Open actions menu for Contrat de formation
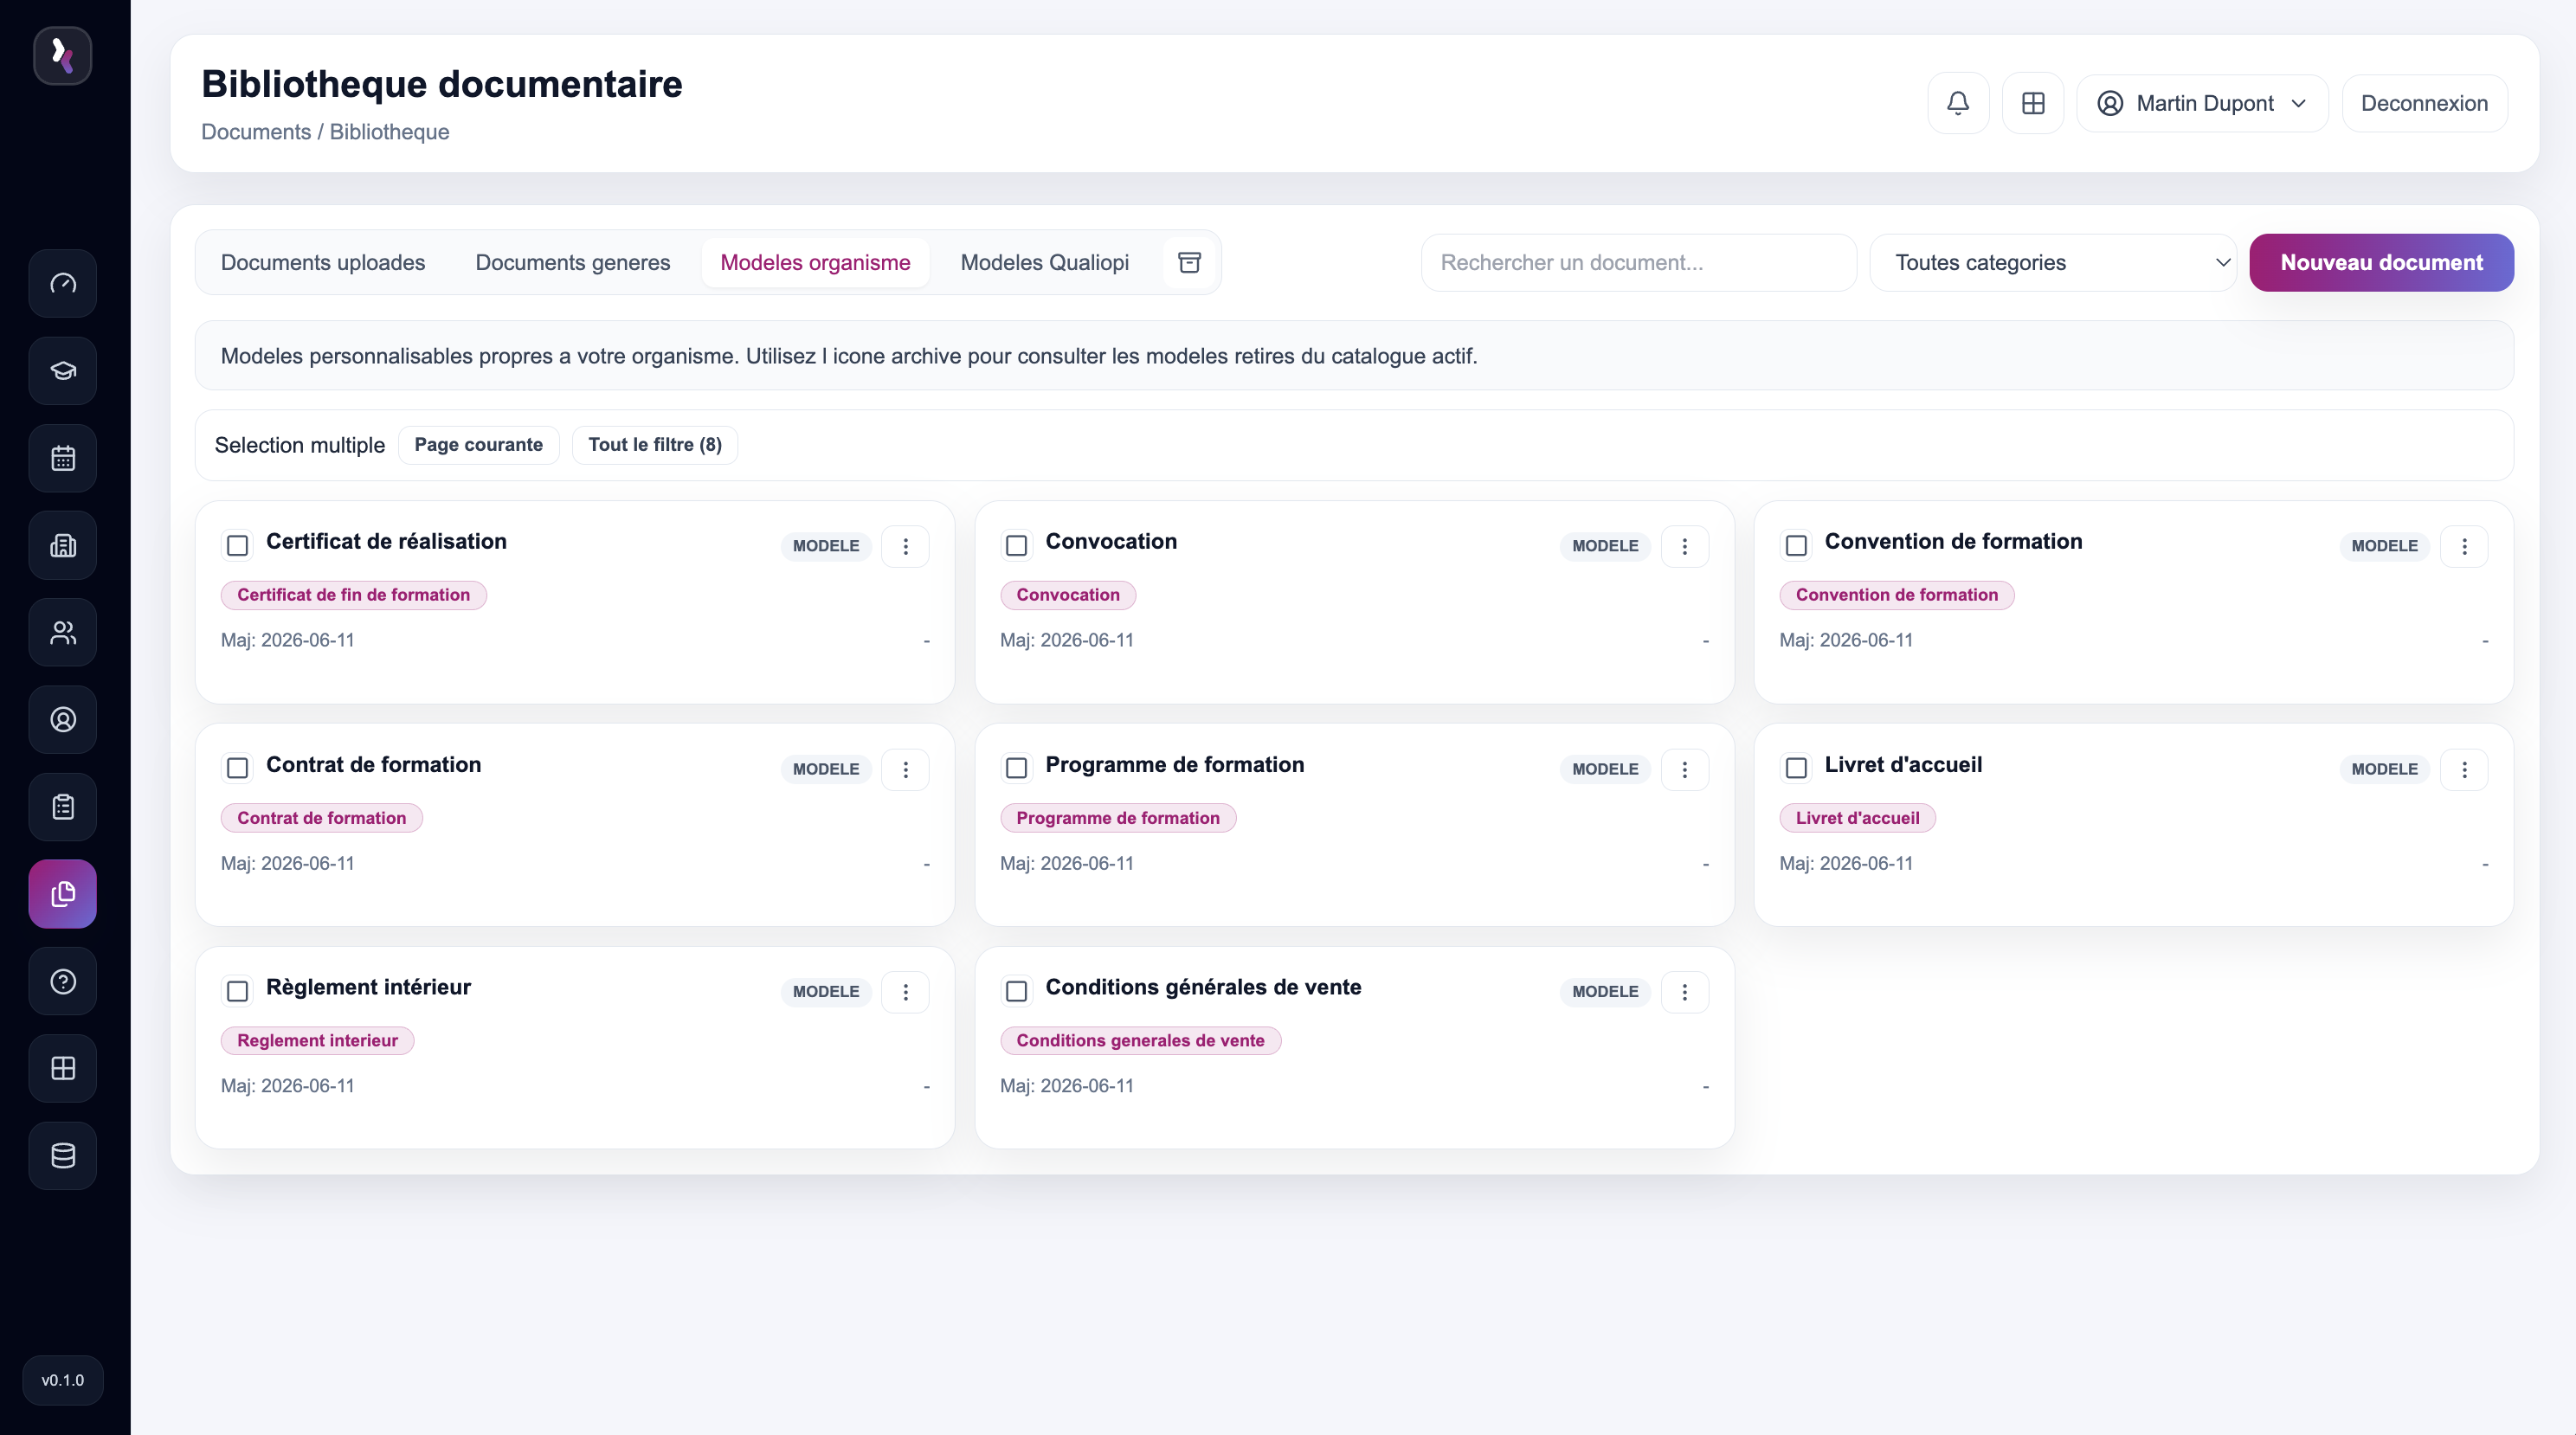Image resolution: width=2576 pixels, height=1435 pixels. point(905,769)
